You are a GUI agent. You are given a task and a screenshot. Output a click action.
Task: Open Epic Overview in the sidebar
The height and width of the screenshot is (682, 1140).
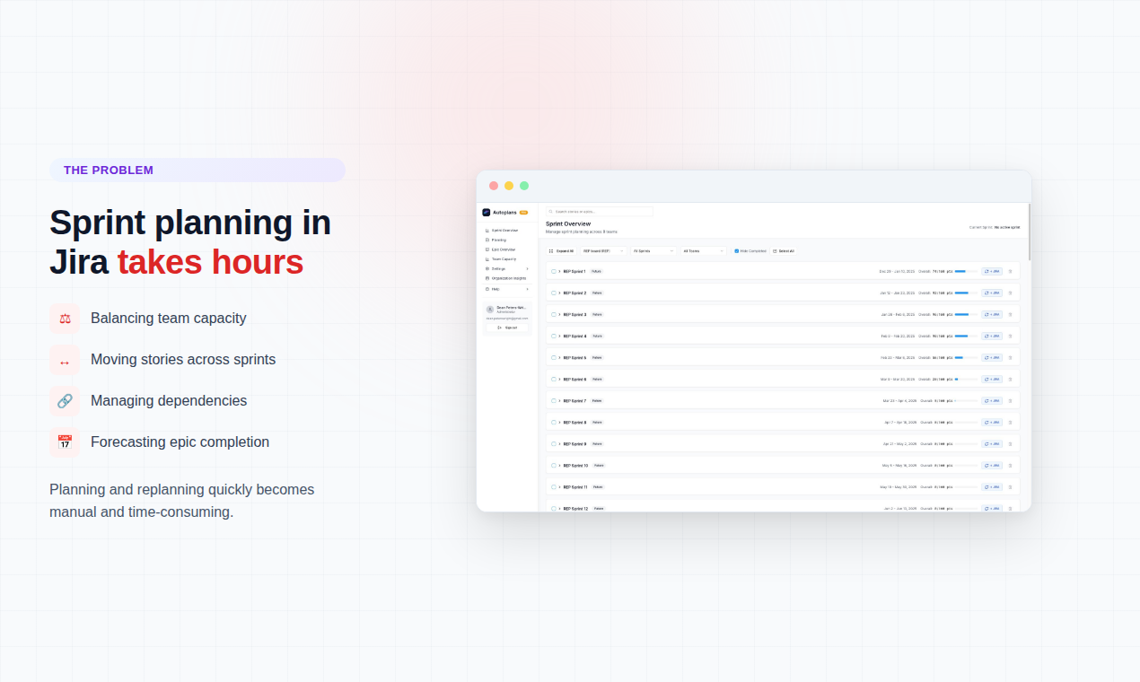click(x=506, y=249)
